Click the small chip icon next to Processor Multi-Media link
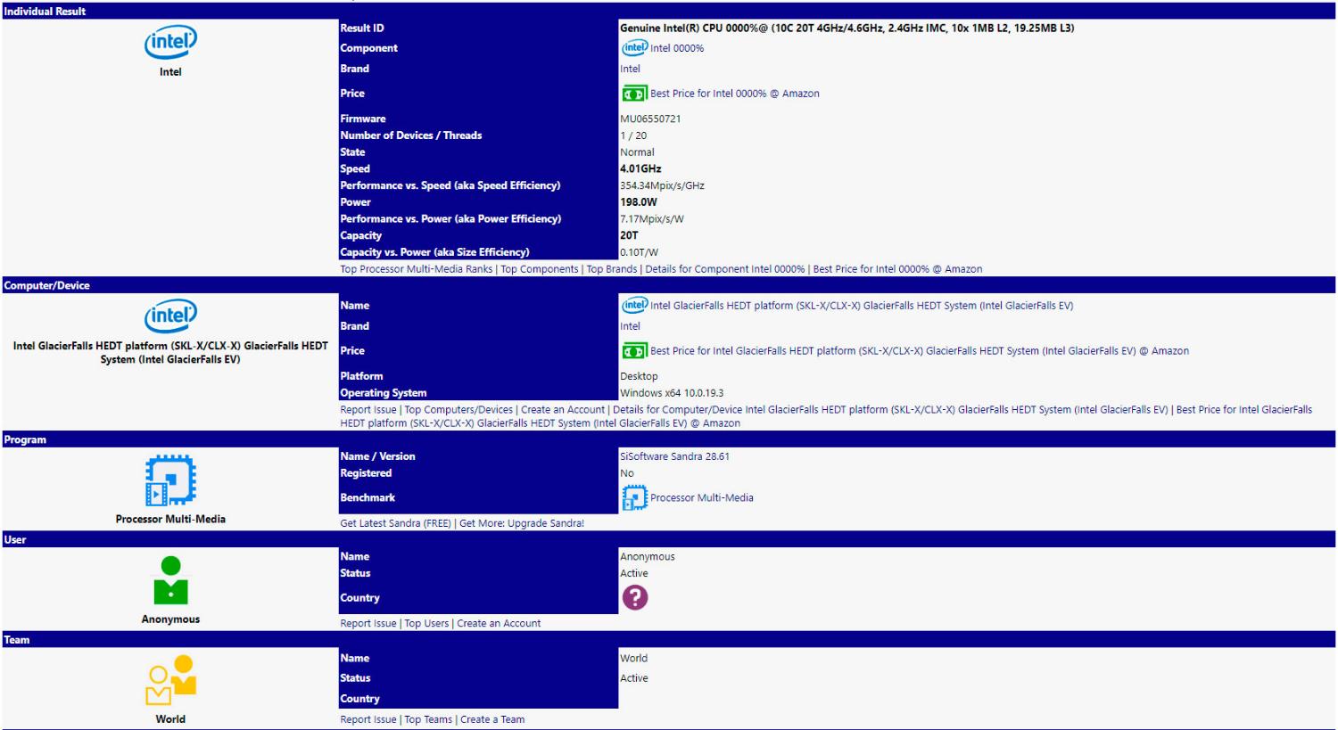Screen dimensions: 1338x730 pyautogui.click(x=634, y=498)
